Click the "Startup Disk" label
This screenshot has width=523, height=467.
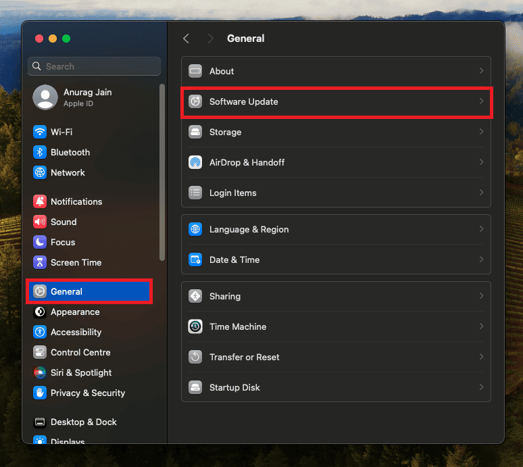[234, 388]
